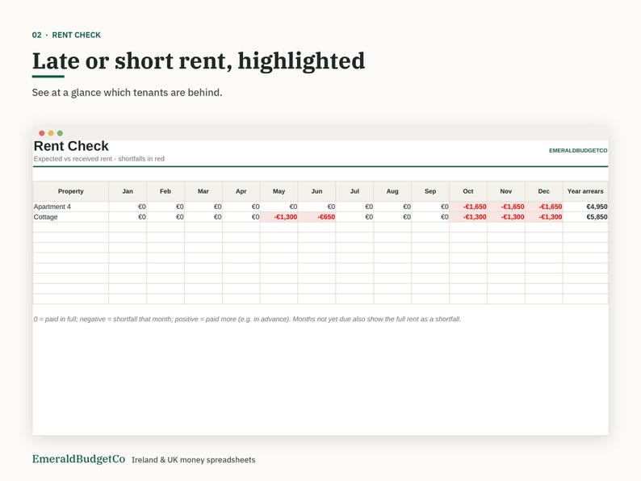Click the '02 · RENT CHECK' section label
This screenshot has height=481, width=641.
click(66, 36)
